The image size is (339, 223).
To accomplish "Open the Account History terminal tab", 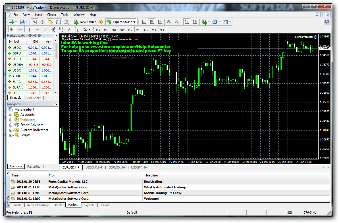I will click(38, 205).
